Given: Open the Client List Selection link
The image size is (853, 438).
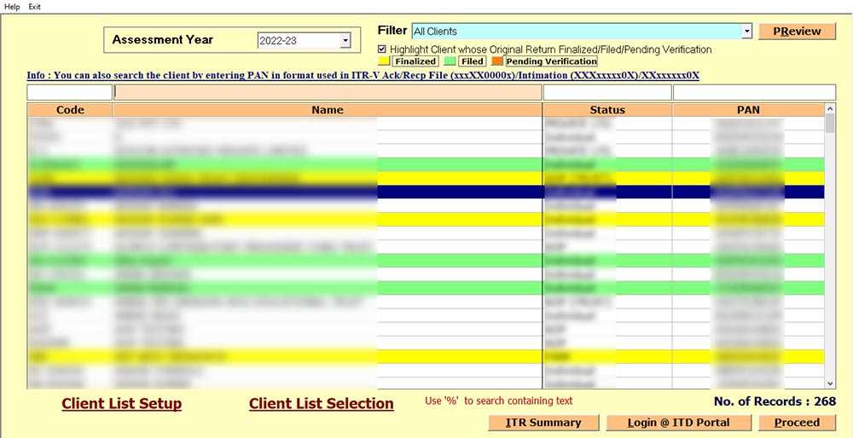Looking at the screenshot, I should pyautogui.click(x=321, y=404).
